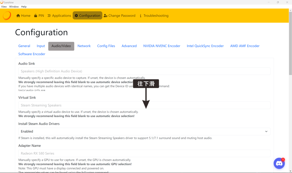Click the scrollbar down arrow
The width and height of the screenshot is (292, 173).
(x=290, y=171)
